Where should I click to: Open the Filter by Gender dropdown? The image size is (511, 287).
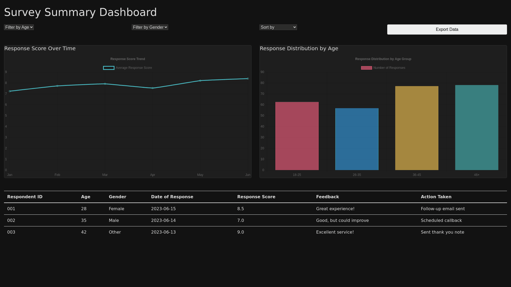150,27
